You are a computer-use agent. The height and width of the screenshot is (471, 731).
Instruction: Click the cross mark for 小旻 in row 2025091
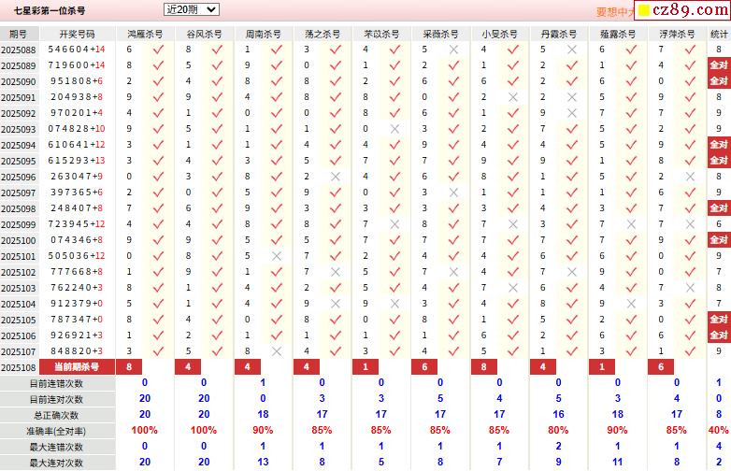tap(513, 97)
